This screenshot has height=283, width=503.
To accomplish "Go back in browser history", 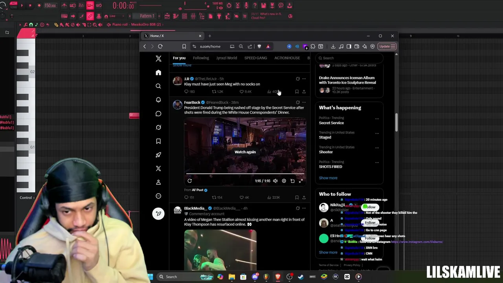I will pos(145,46).
